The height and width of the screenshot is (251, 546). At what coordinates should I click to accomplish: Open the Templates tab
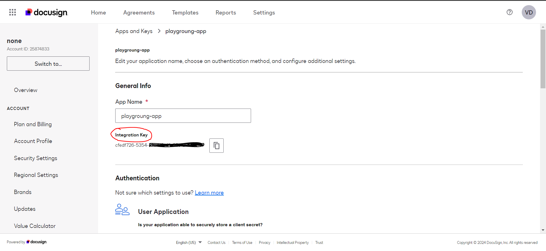coord(185,13)
